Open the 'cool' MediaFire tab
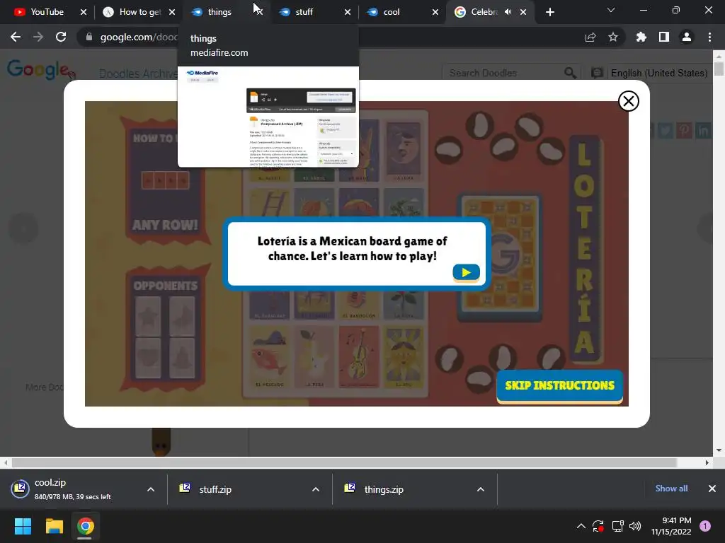725x543 pixels. click(391, 12)
